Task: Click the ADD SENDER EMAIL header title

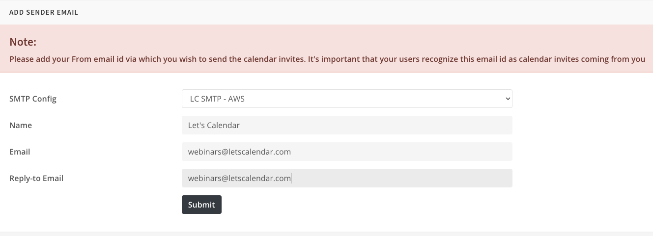Action: [44, 12]
